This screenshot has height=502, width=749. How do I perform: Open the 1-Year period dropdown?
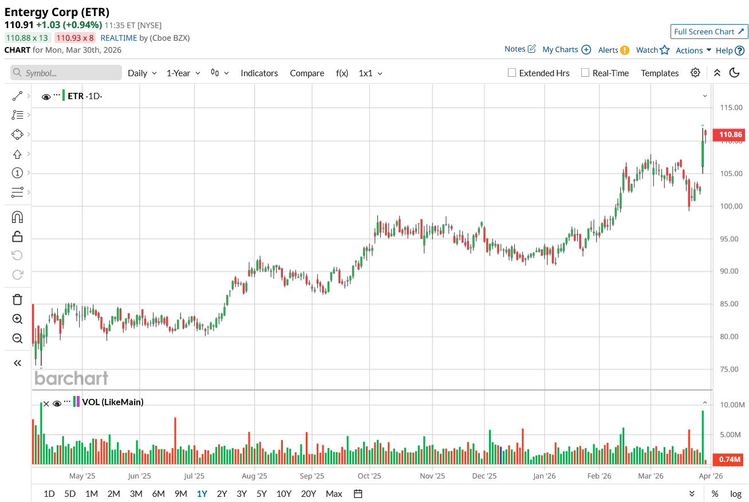click(183, 73)
